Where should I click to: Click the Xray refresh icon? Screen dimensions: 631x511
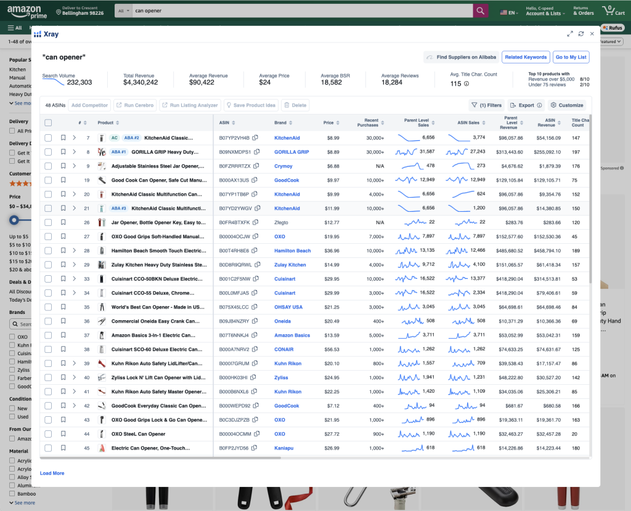(580, 34)
